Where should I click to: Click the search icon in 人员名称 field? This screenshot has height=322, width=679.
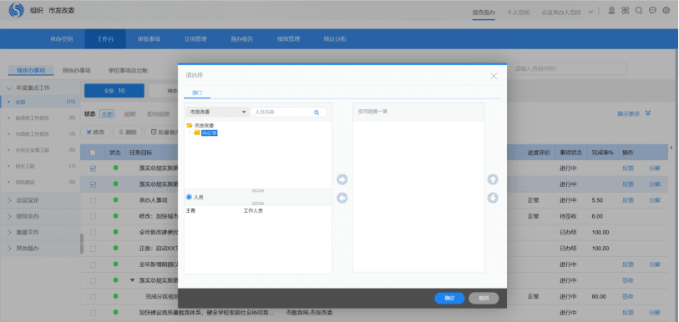pos(317,112)
